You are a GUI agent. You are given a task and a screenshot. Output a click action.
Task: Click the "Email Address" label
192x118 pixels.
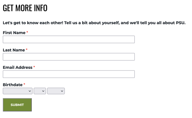18,67
